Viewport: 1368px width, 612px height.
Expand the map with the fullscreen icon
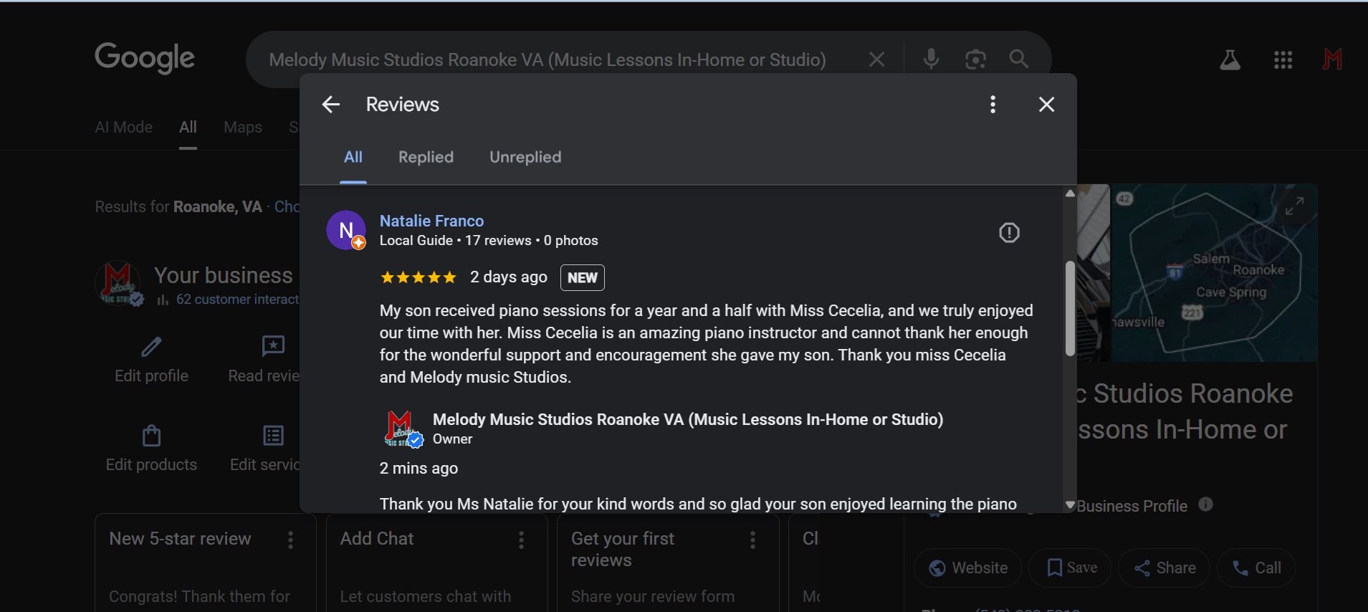click(1293, 206)
